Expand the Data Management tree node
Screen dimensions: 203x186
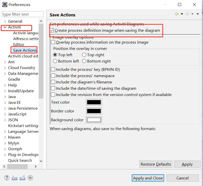point(5,74)
